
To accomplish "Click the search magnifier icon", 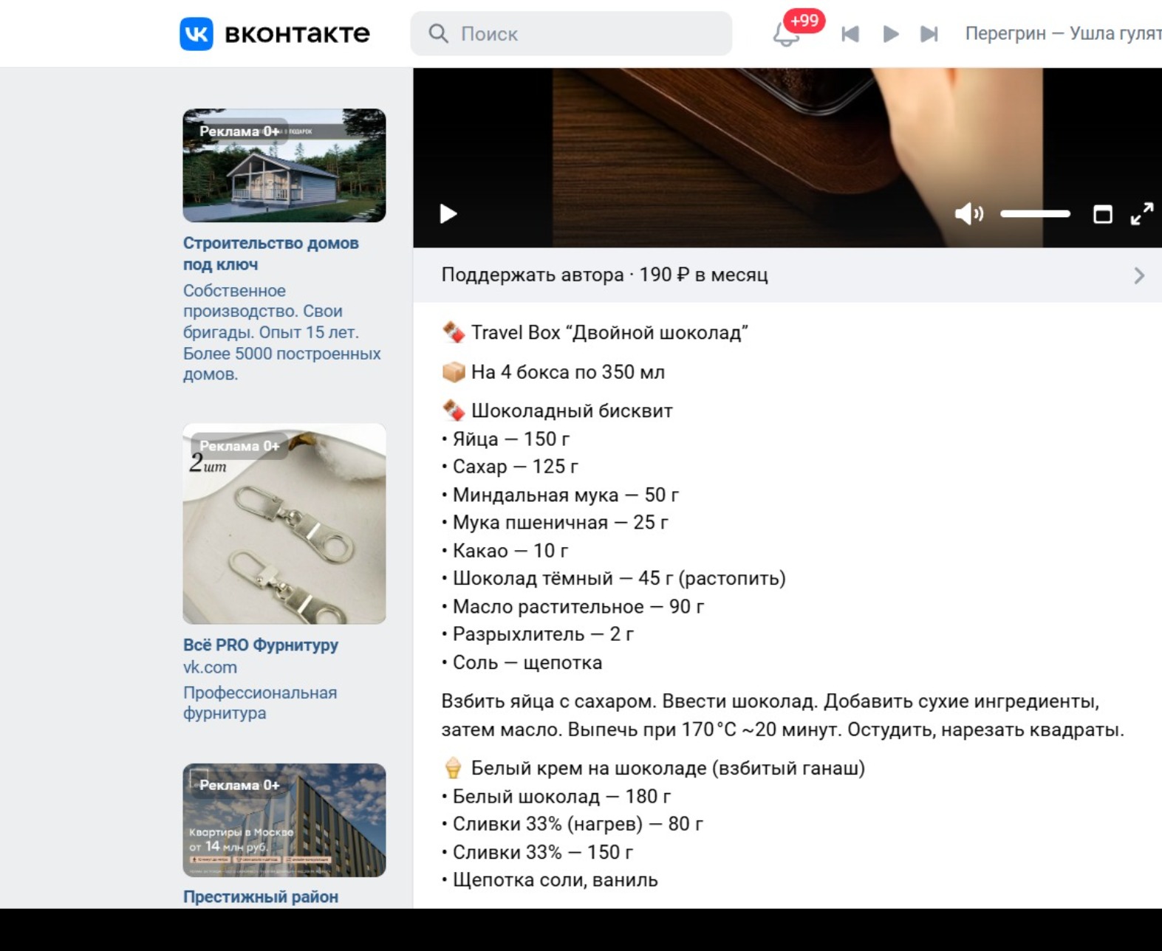I will point(438,34).
